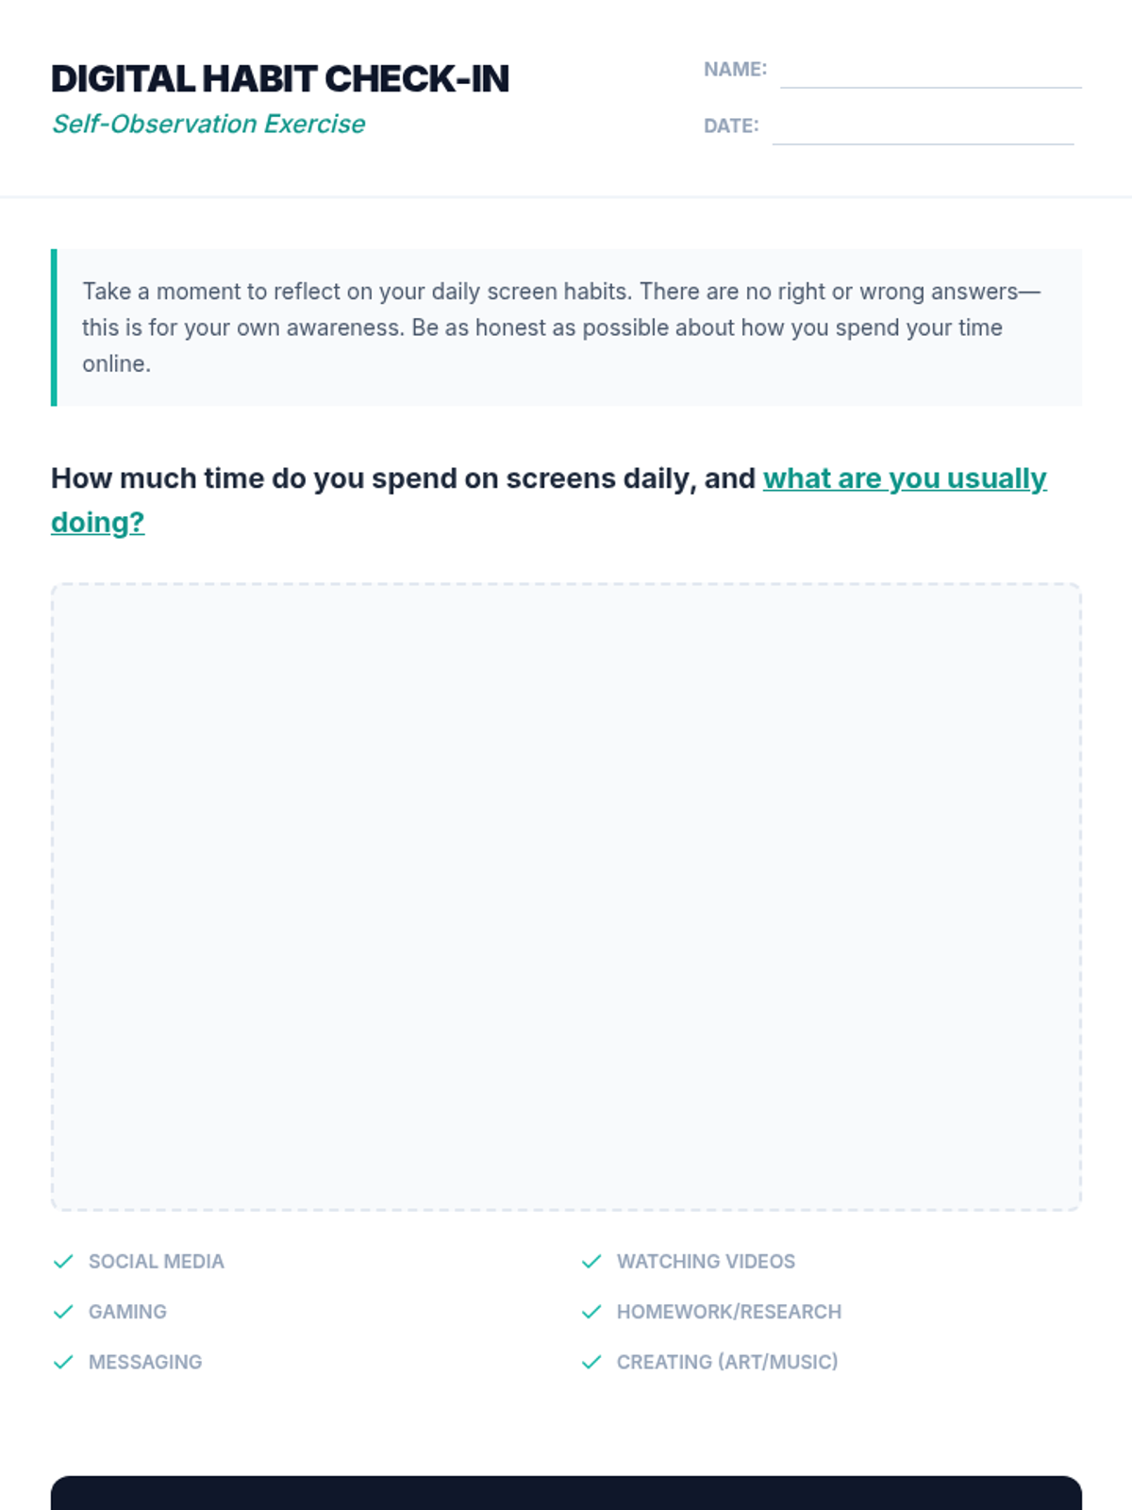
Task: Click the checkmark icon beside Creating (Art/Music)
Action: pyautogui.click(x=591, y=1362)
